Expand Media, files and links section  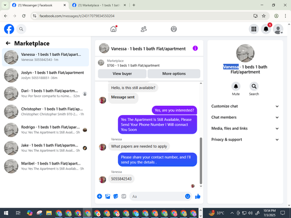coord(245,128)
